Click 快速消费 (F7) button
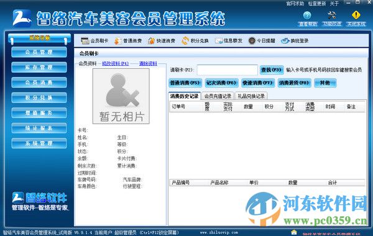The height and width of the screenshot is (236, 373). pyautogui.click(x=257, y=83)
